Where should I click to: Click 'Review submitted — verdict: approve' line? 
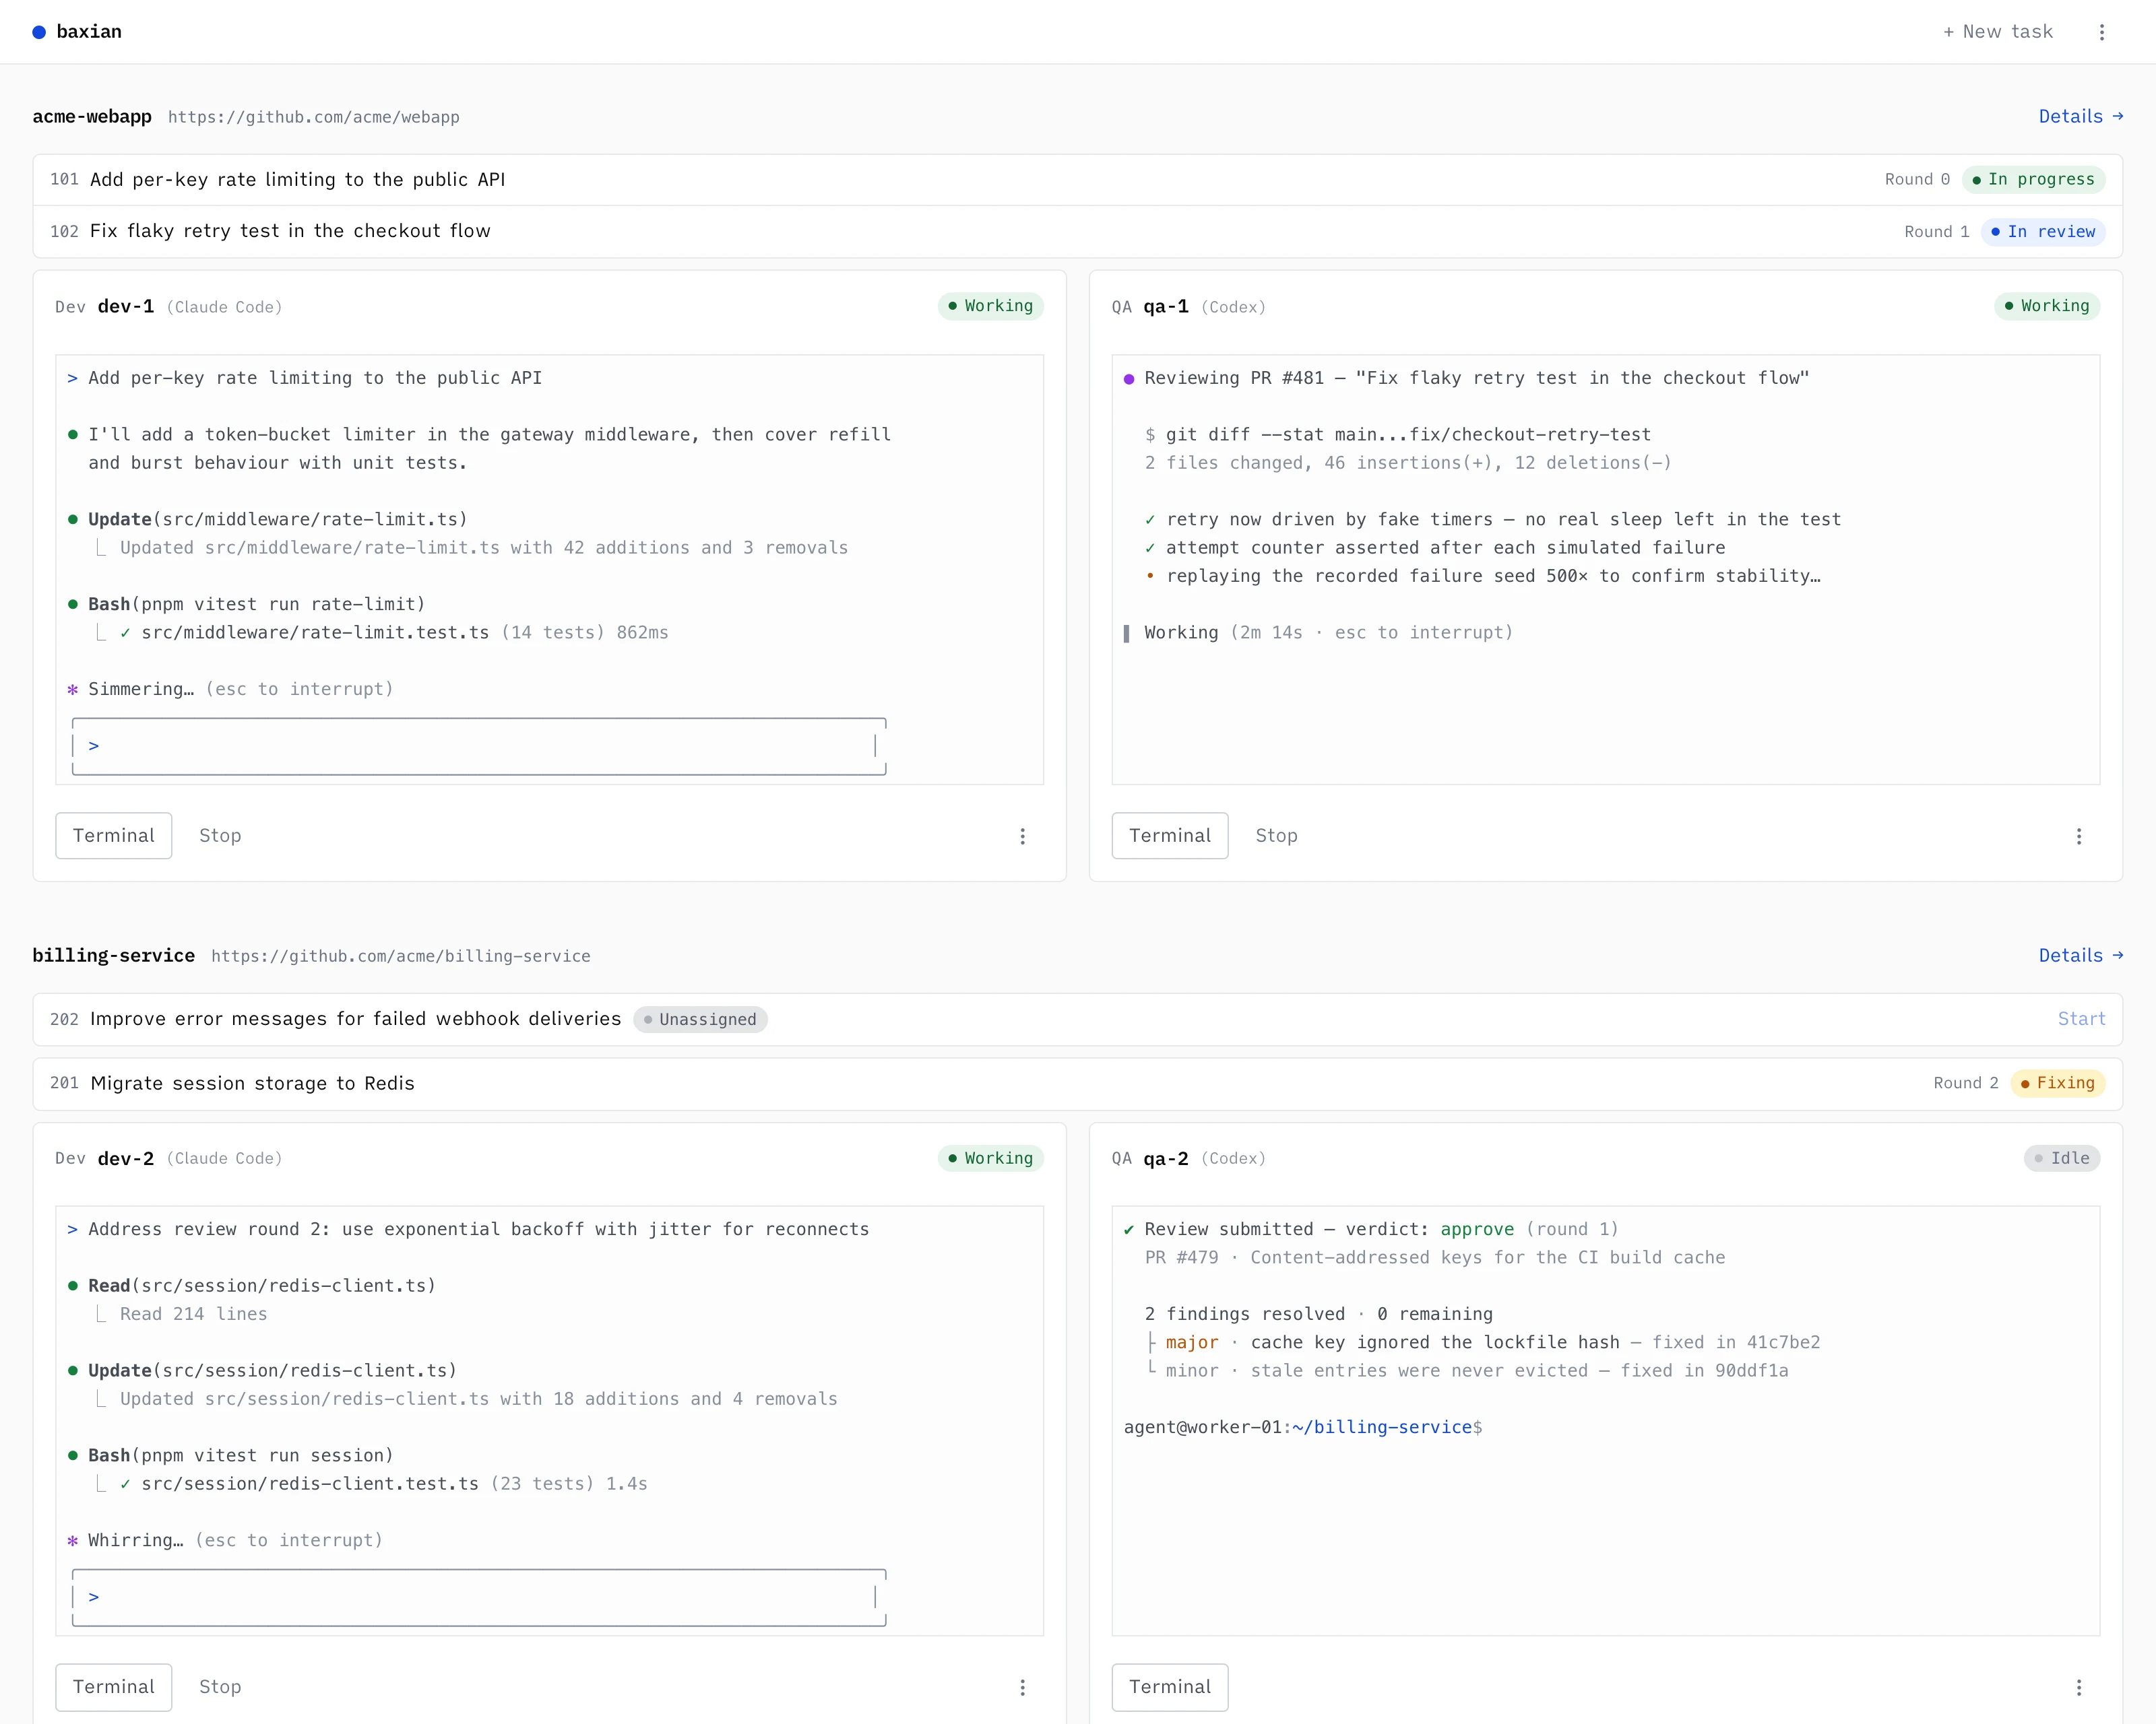coord(1370,1229)
